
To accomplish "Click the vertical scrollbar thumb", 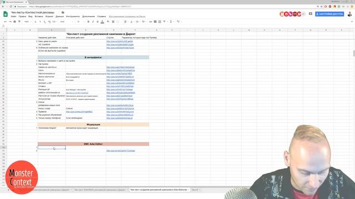I will pyautogui.click(x=354, y=54).
